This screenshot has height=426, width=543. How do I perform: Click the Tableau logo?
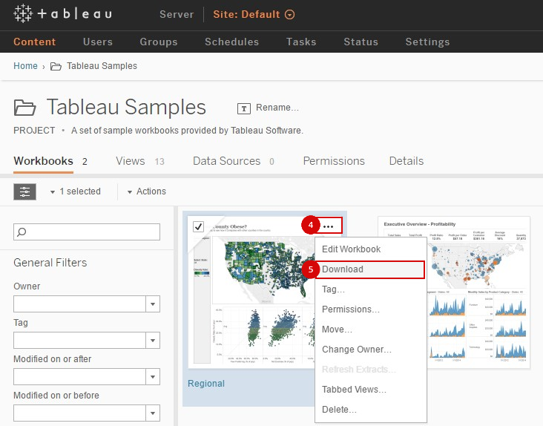pyautogui.click(x=62, y=14)
